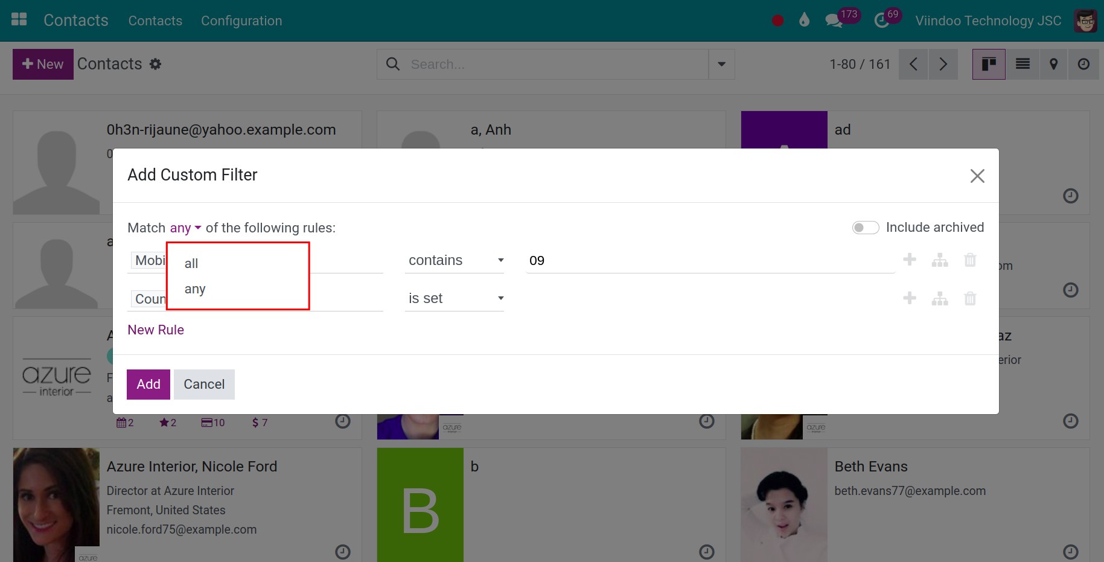Switch to map view
The width and height of the screenshot is (1104, 562).
(1054, 64)
